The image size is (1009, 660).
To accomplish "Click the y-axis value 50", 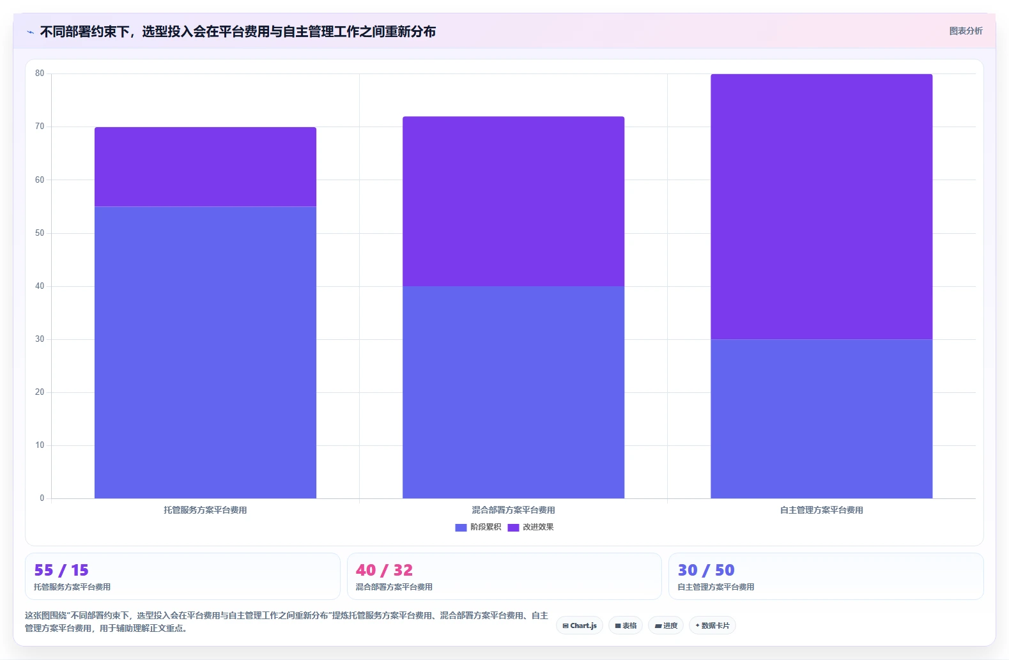I will tap(40, 233).
